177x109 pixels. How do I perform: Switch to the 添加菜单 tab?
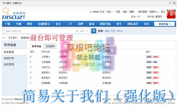pyautogui.click(x=50, y=46)
